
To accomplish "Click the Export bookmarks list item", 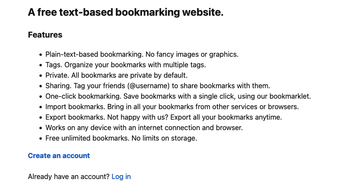I will (163, 117).
